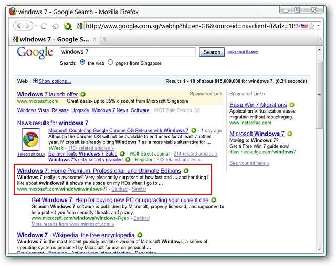This screenshot has height=266, width=336.
Task: Click the WOT icon beside the 'Microsoft Windows 7' ad
Action: pyautogui.click(x=290, y=134)
